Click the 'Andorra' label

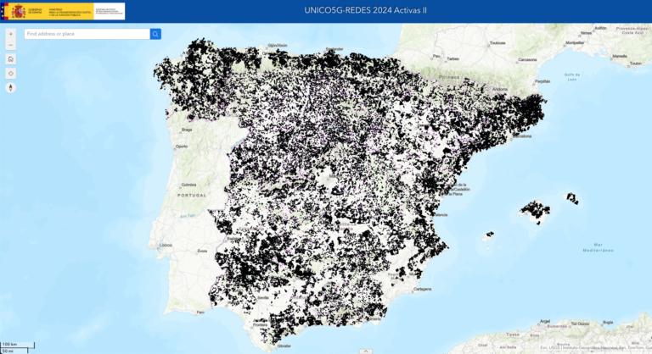(500, 89)
